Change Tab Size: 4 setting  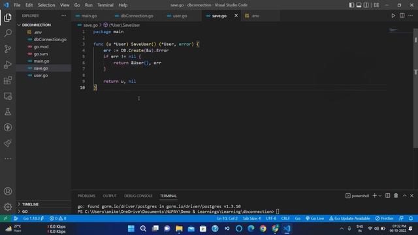tap(251, 219)
